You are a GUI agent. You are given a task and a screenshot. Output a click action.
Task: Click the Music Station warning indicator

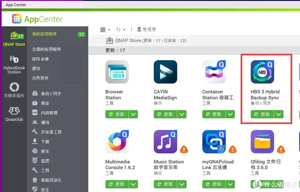click(x=184, y=149)
